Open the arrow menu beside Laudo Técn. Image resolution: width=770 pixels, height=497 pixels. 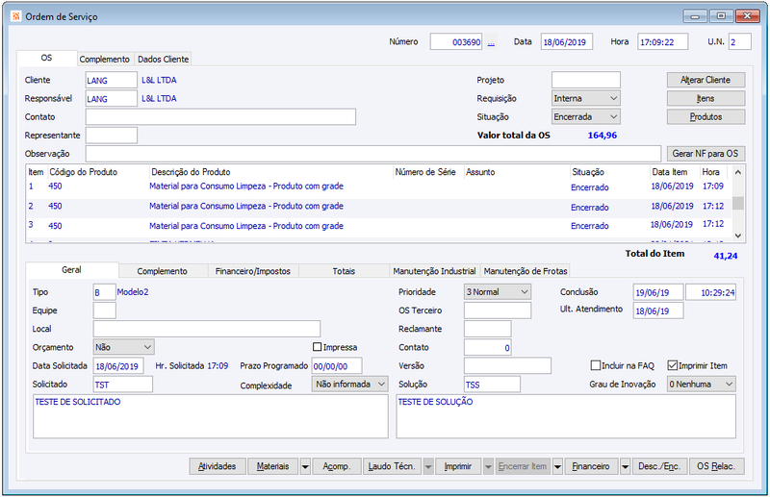coord(428,466)
